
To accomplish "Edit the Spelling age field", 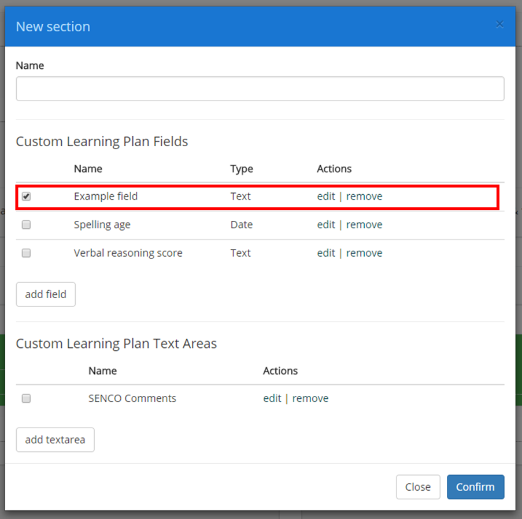I will pyautogui.click(x=325, y=224).
